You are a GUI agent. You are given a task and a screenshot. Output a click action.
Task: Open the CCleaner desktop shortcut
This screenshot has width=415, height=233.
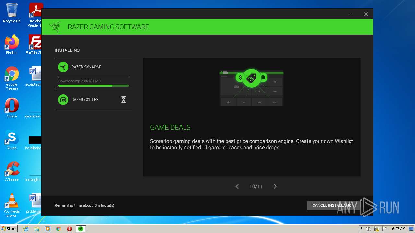click(x=12, y=171)
